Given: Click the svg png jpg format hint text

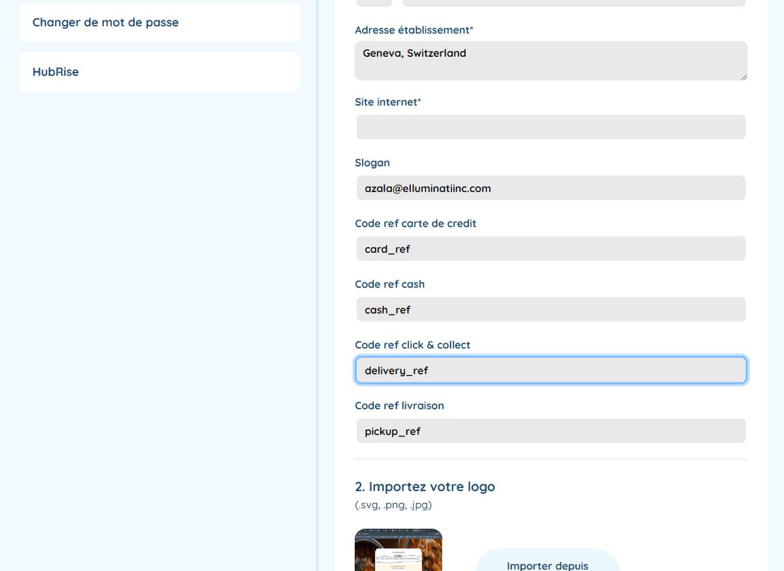Looking at the screenshot, I should [393, 505].
